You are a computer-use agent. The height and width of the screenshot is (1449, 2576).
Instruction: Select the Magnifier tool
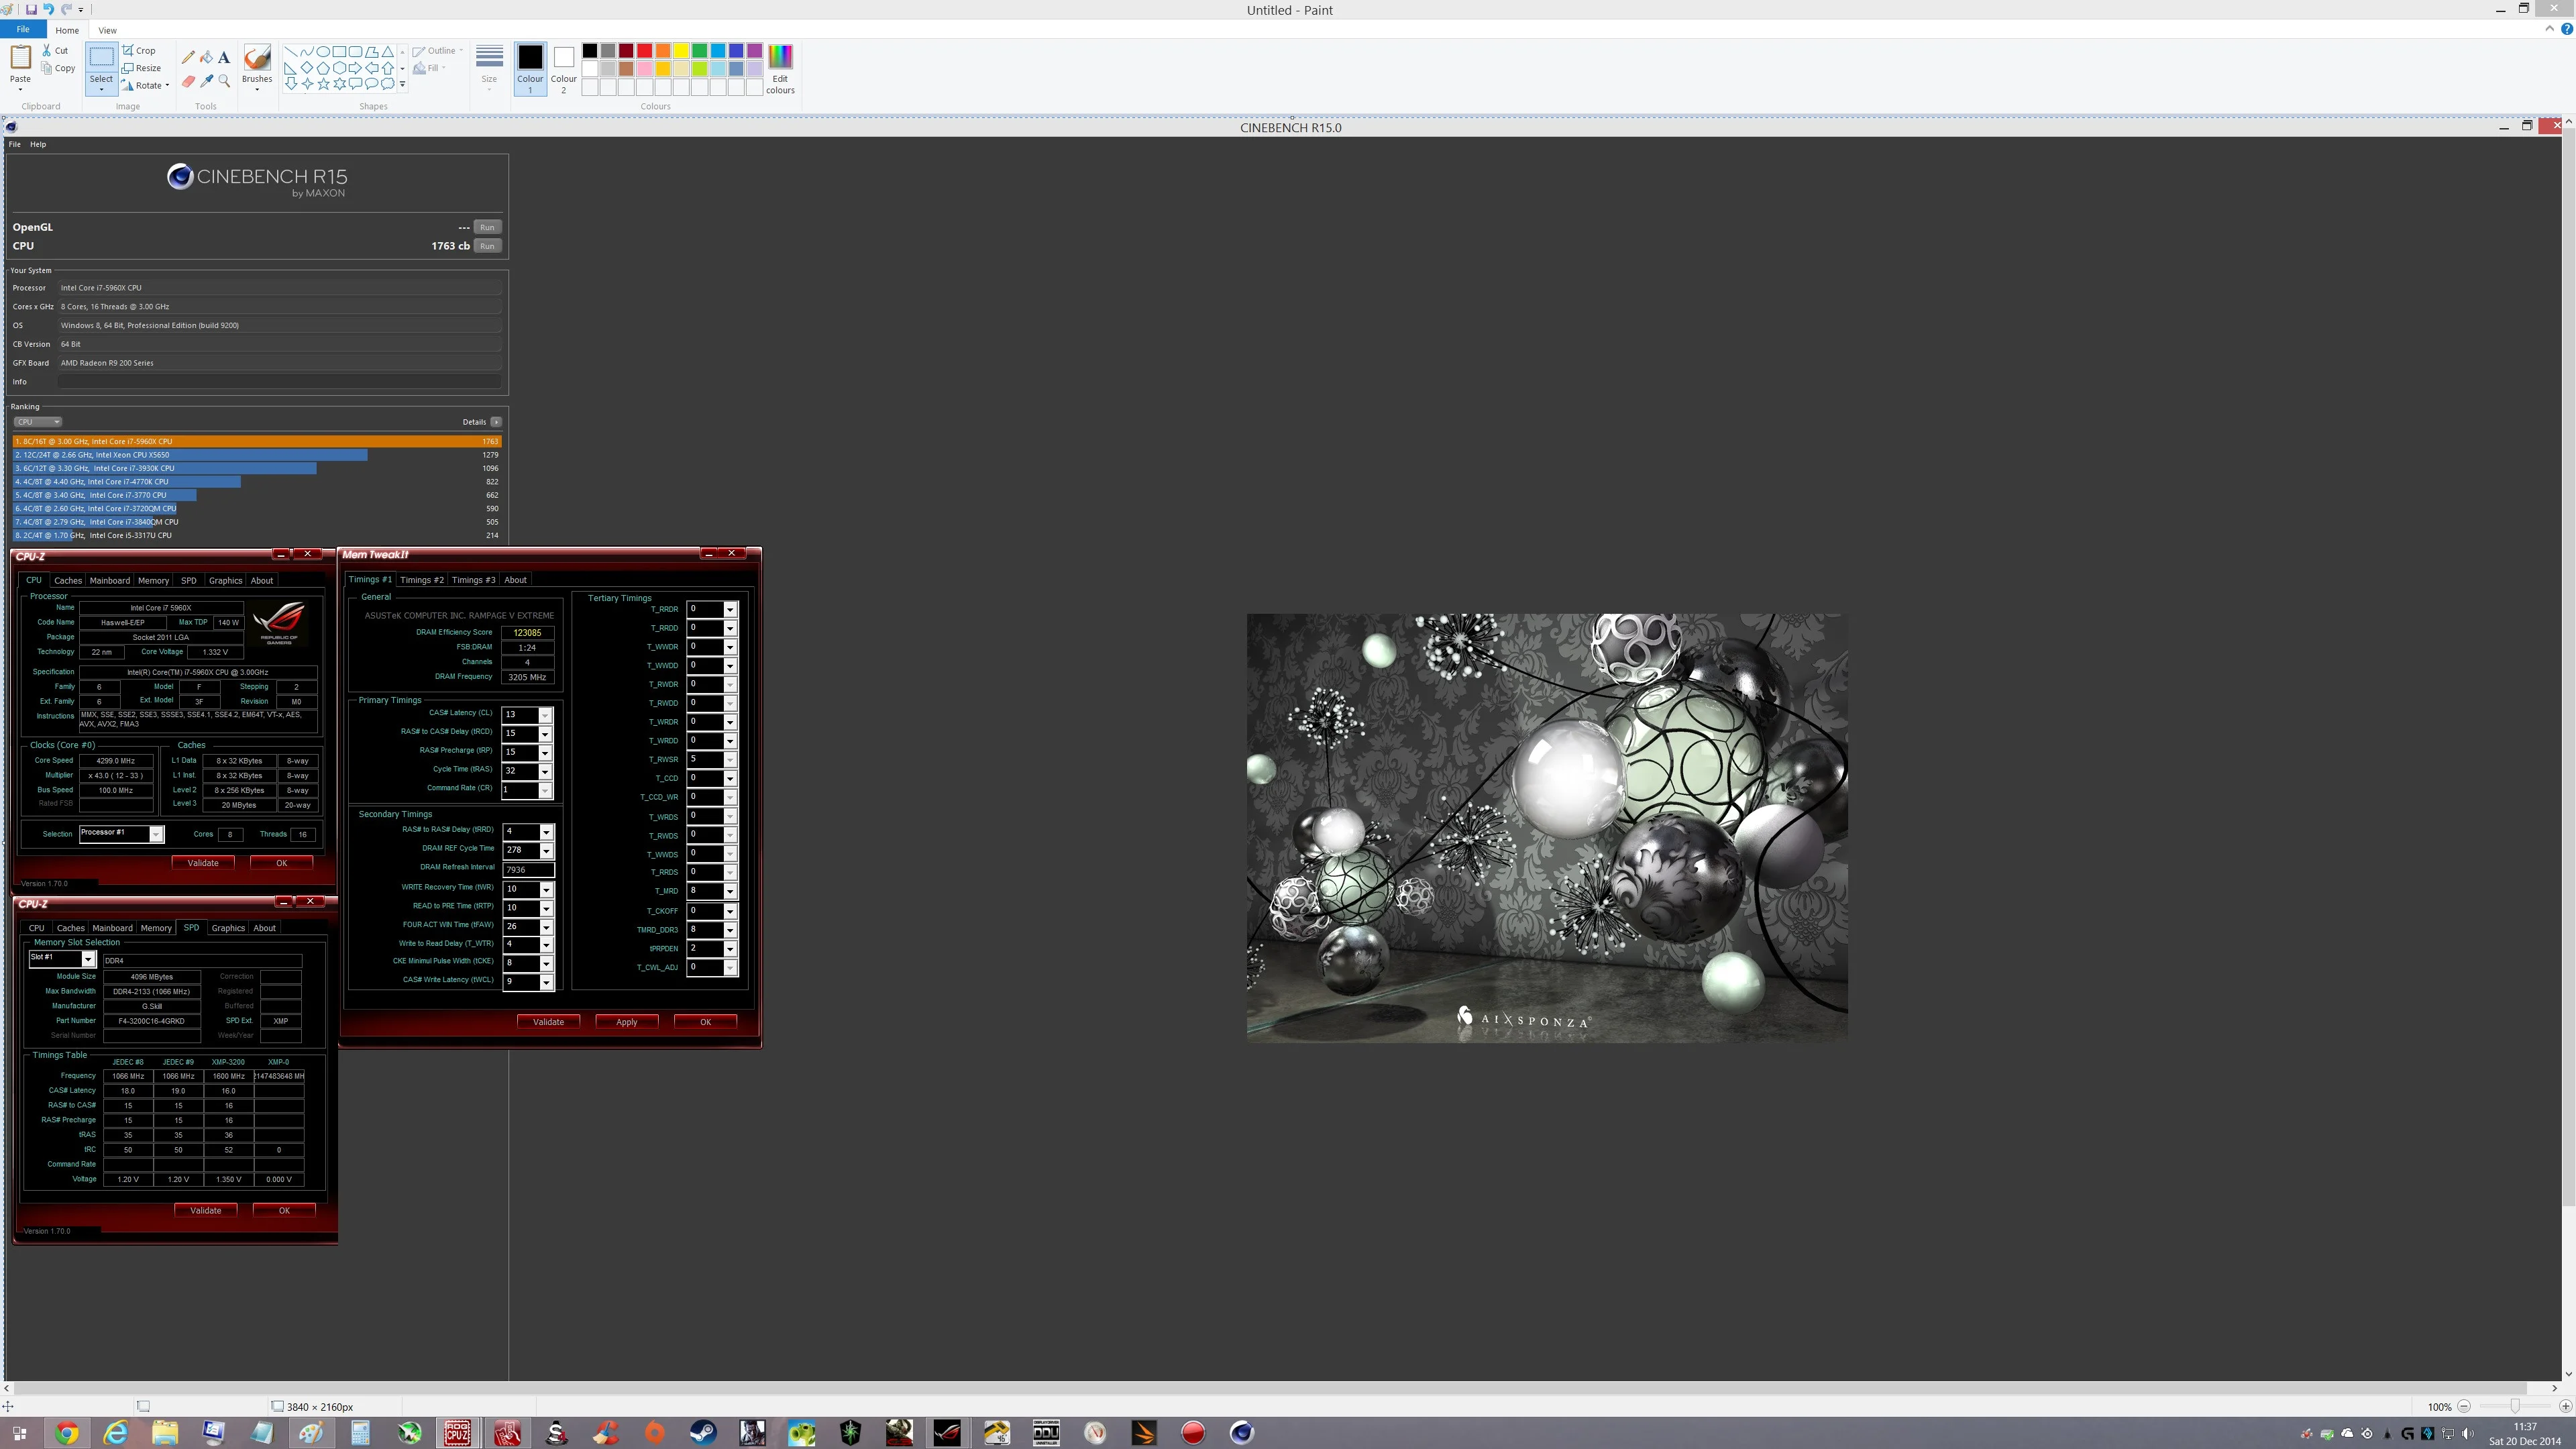click(x=224, y=81)
